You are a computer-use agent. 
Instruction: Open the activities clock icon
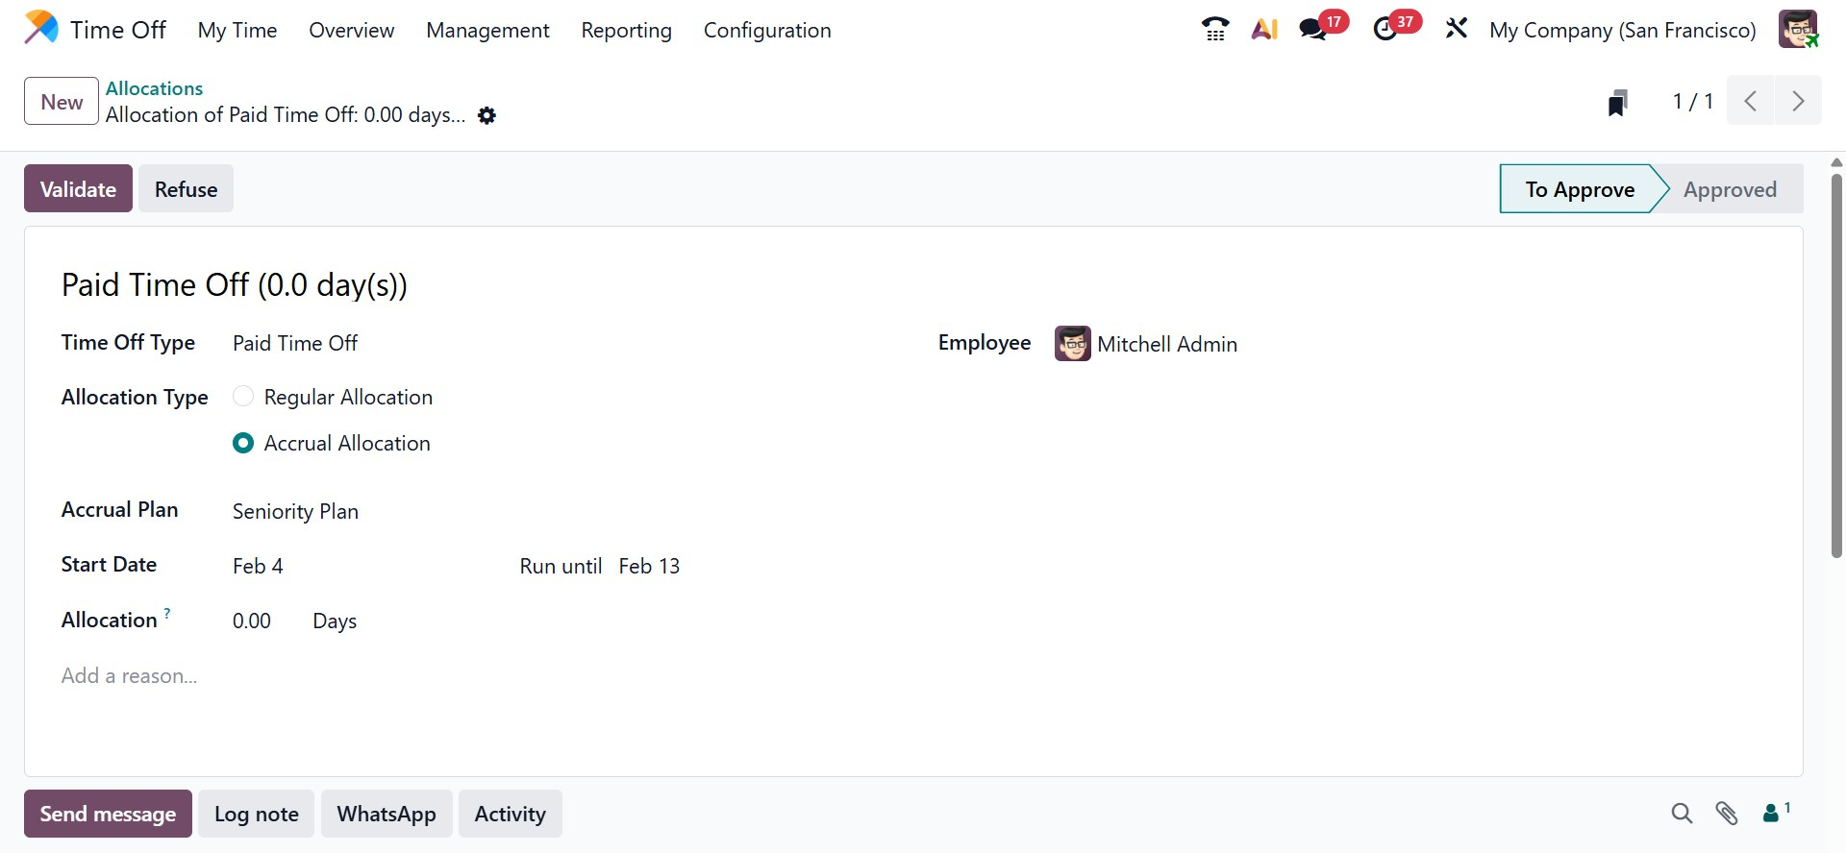1385,30
